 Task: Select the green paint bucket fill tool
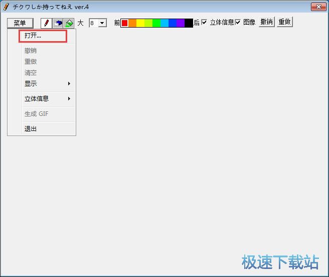[x=69, y=23]
